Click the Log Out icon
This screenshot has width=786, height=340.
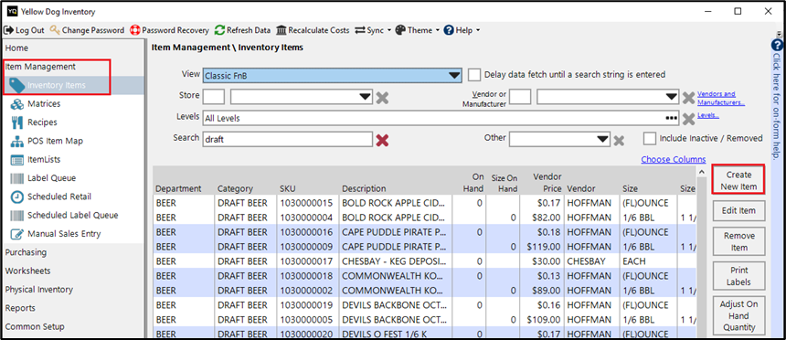click(8, 30)
